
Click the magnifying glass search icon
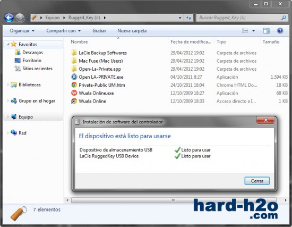coord(284,18)
